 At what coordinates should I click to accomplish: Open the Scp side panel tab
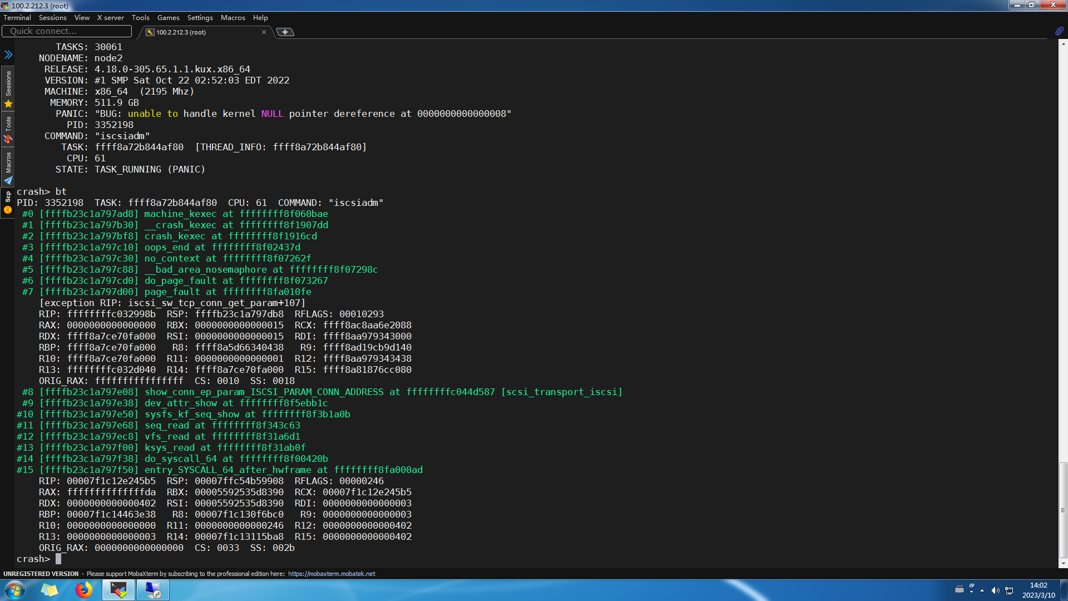8,203
